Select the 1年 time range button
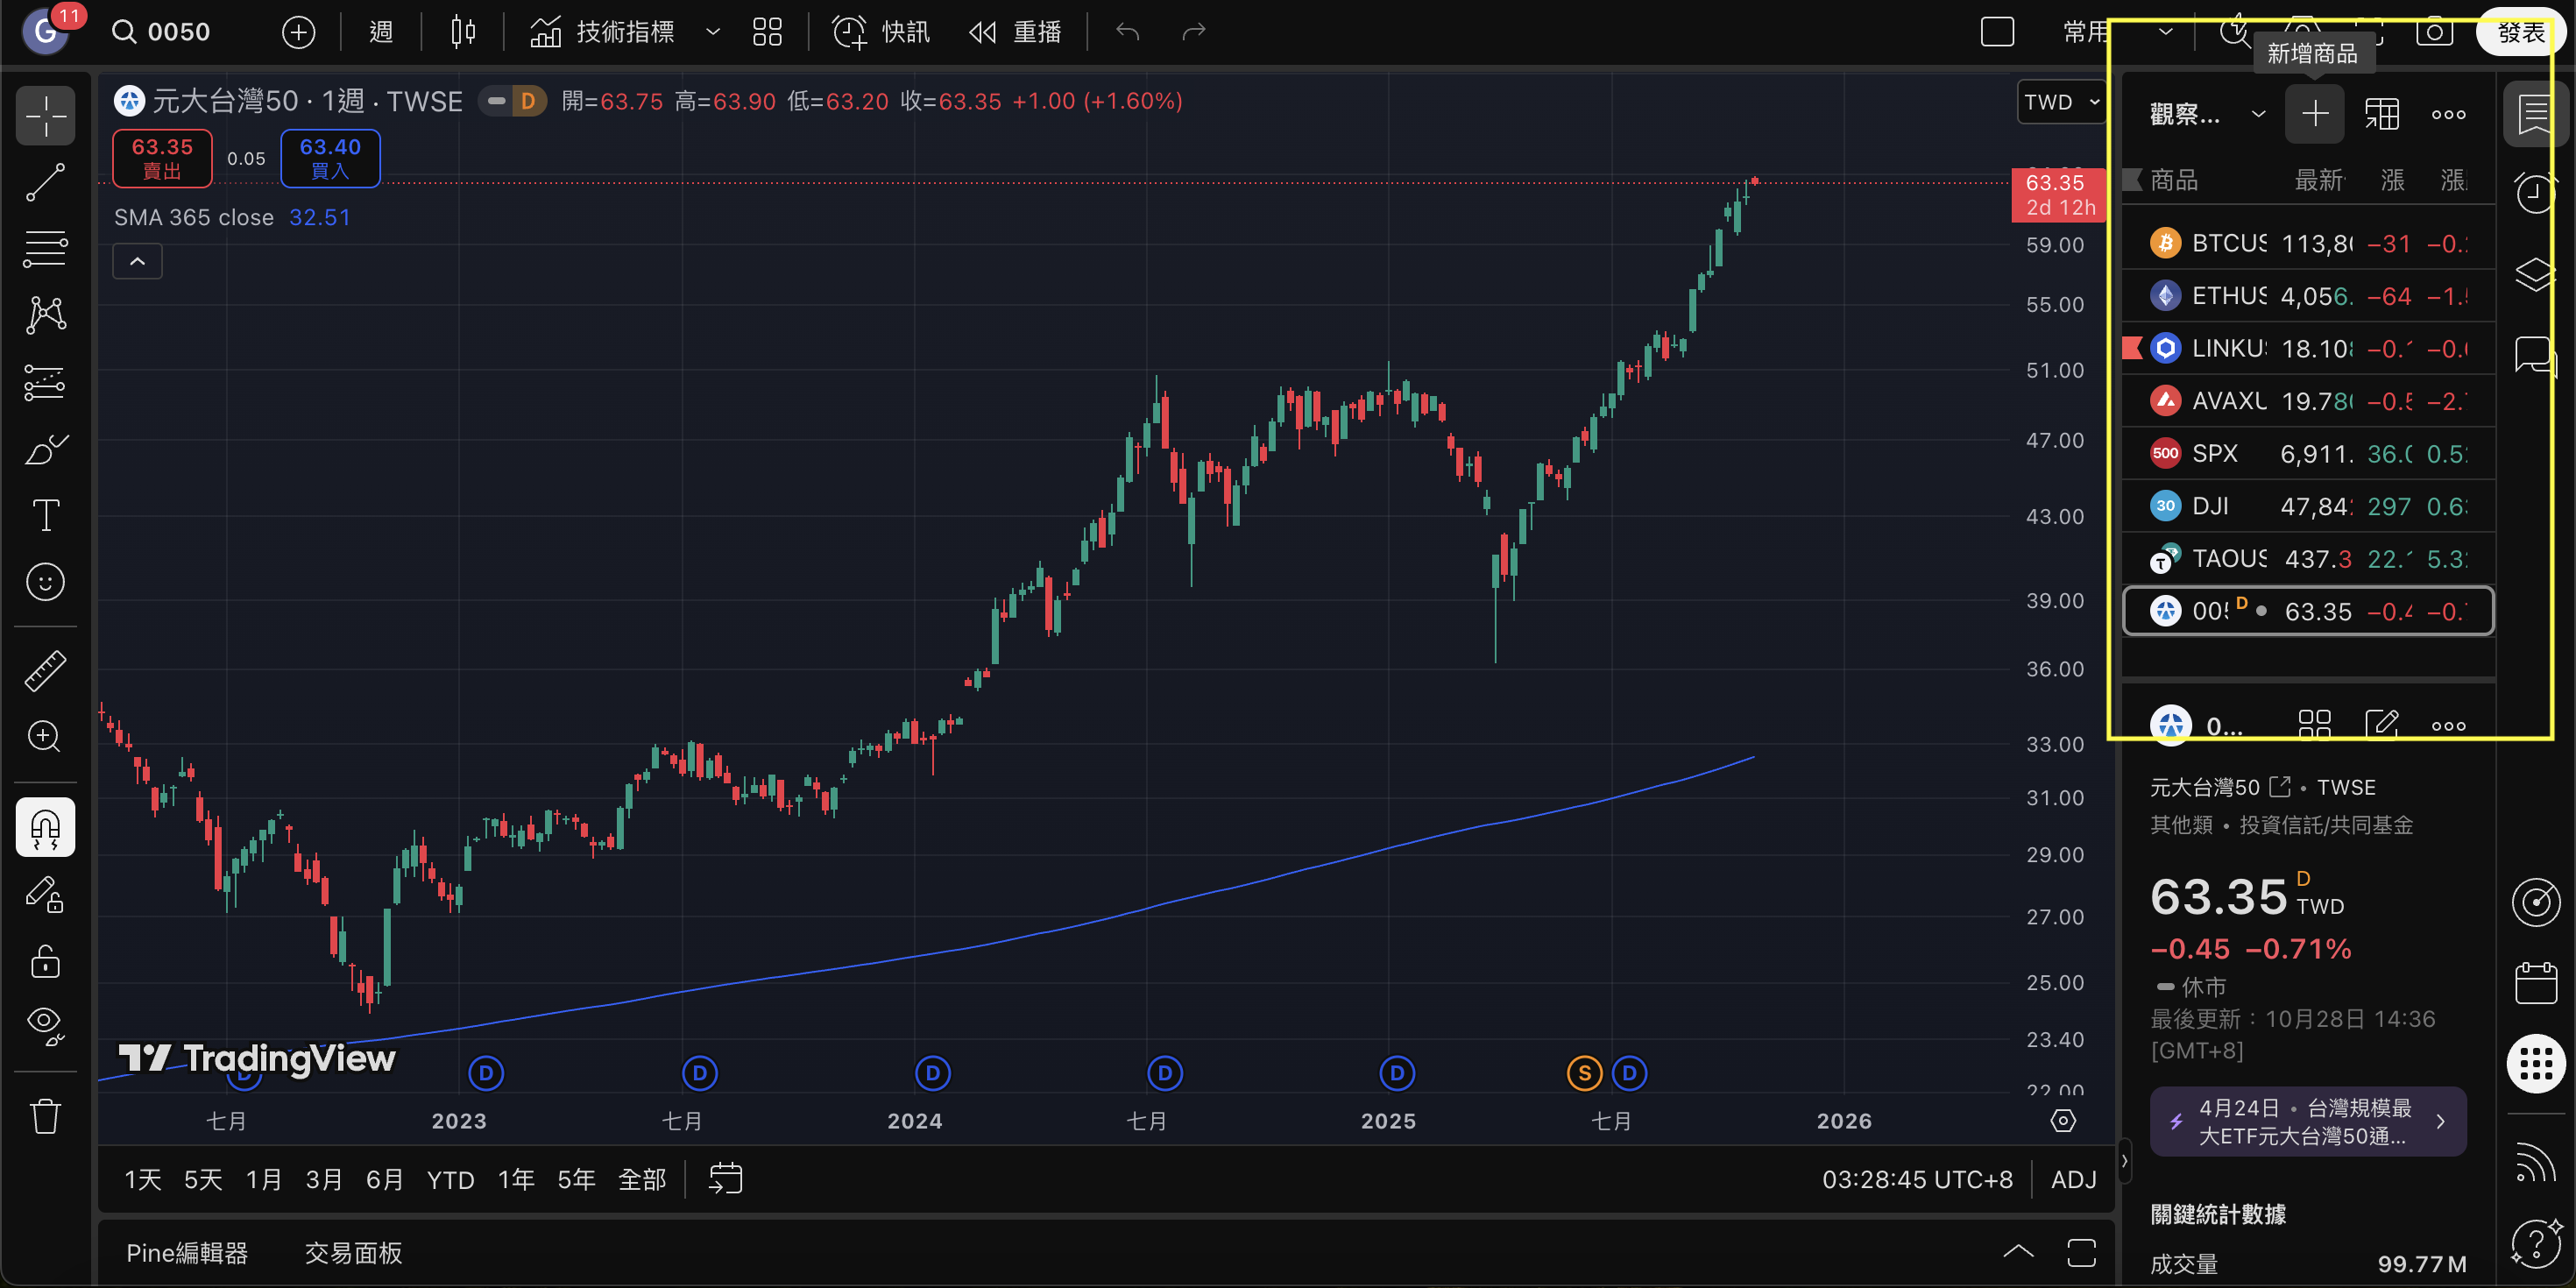This screenshot has height=1288, width=2576. (x=515, y=1180)
